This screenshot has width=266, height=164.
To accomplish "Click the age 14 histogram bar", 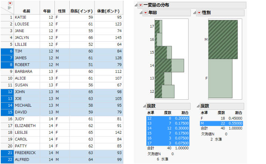I will point(169,66).
